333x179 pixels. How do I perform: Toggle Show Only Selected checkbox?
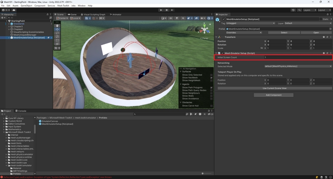pos(211,75)
